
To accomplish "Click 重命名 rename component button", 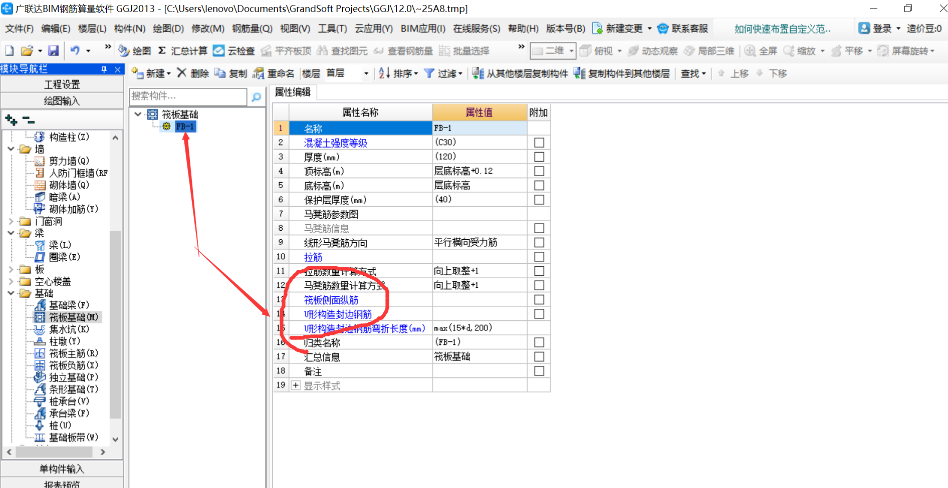I will 274,73.
